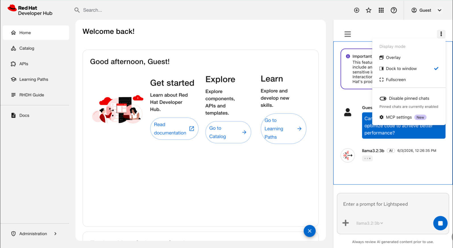Screen dimensions: 453x248
Task: Close Lightspeed with the blue X button
Action: pyautogui.click(x=309, y=231)
